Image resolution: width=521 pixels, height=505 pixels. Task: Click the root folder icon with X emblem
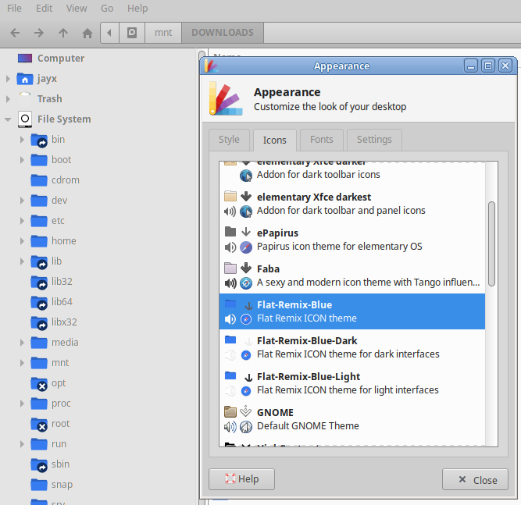(39, 425)
